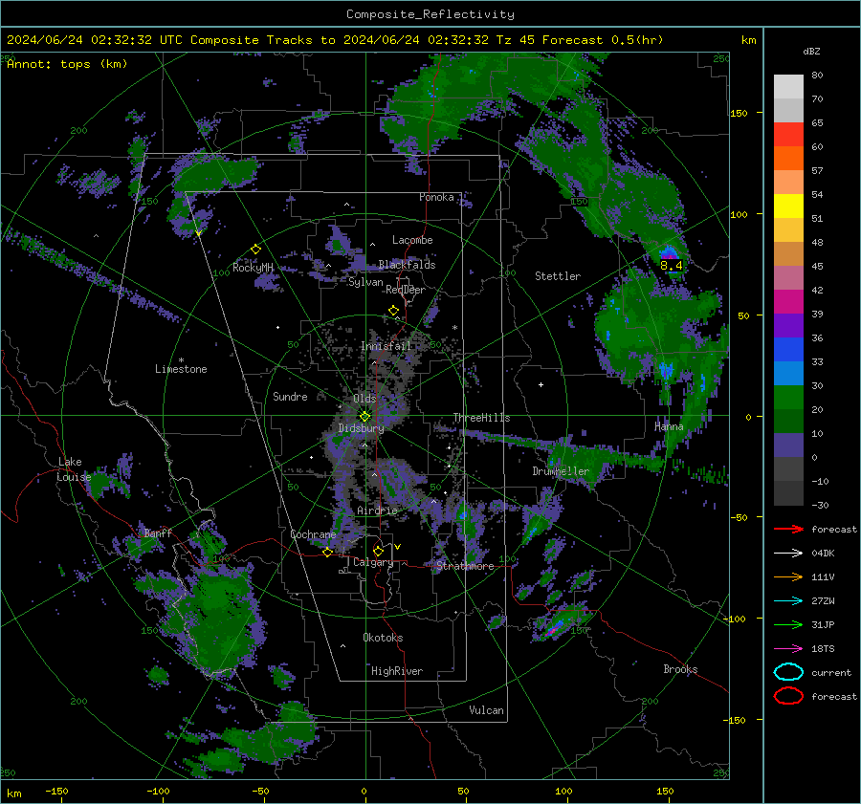Click the radar center diamond at Didsbury
The width and height of the screenshot is (861, 804).
[364, 417]
